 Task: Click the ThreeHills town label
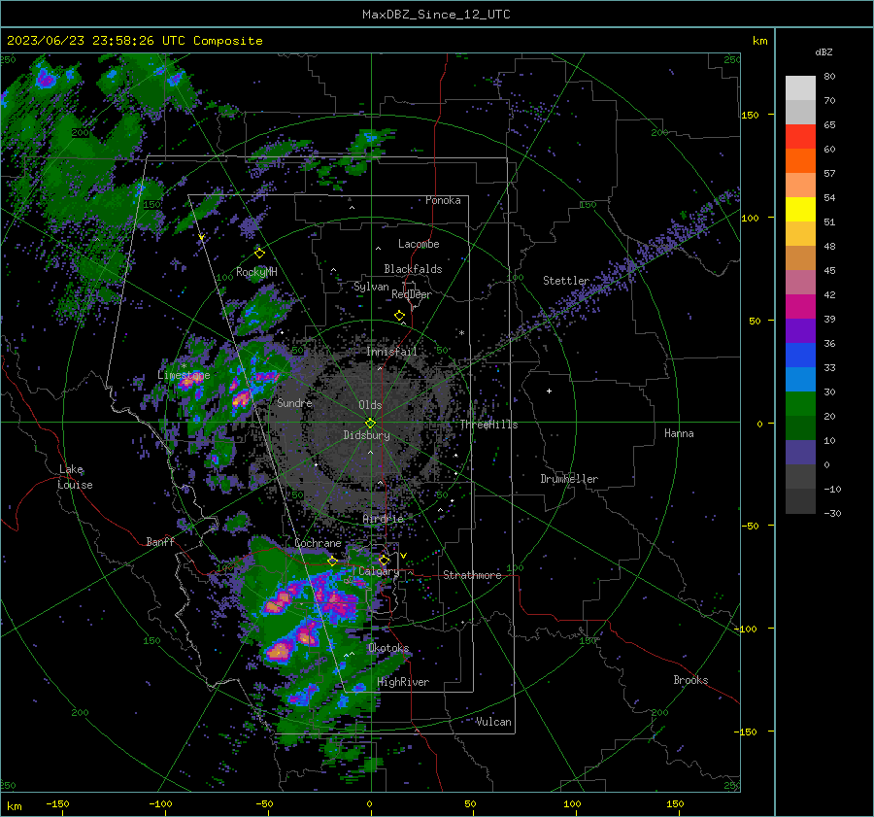[488, 425]
